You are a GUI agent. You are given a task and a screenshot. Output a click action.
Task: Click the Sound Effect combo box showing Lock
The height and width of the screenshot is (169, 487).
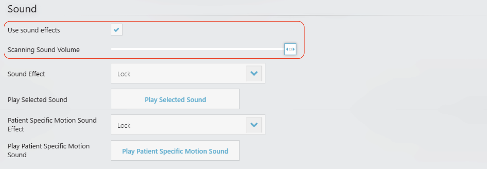point(179,73)
